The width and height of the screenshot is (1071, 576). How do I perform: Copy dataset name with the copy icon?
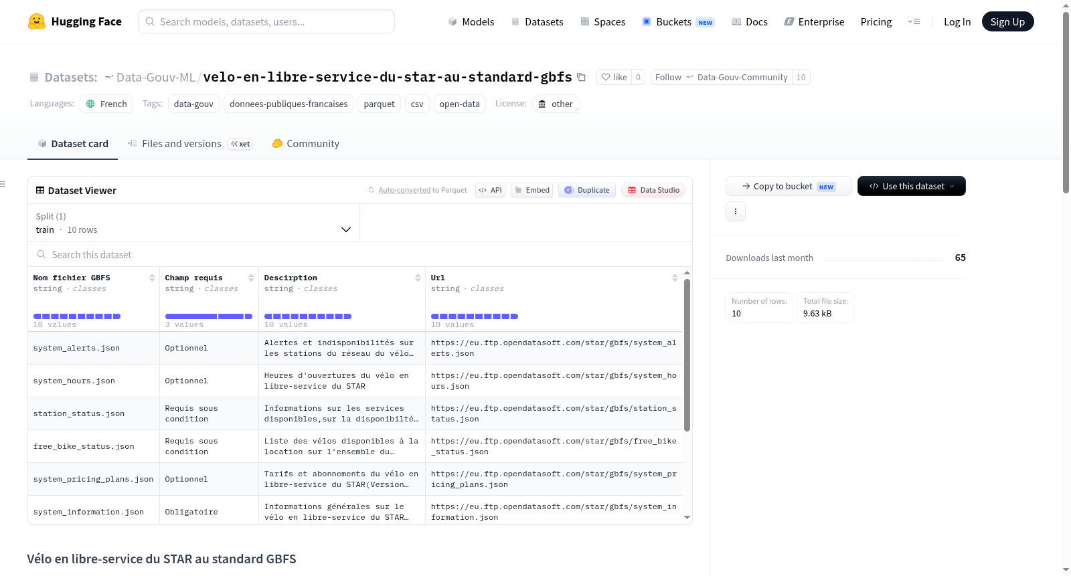[x=581, y=78]
